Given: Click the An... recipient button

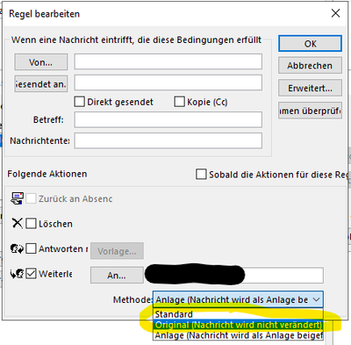Looking at the screenshot, I should (x=117, y=275).
